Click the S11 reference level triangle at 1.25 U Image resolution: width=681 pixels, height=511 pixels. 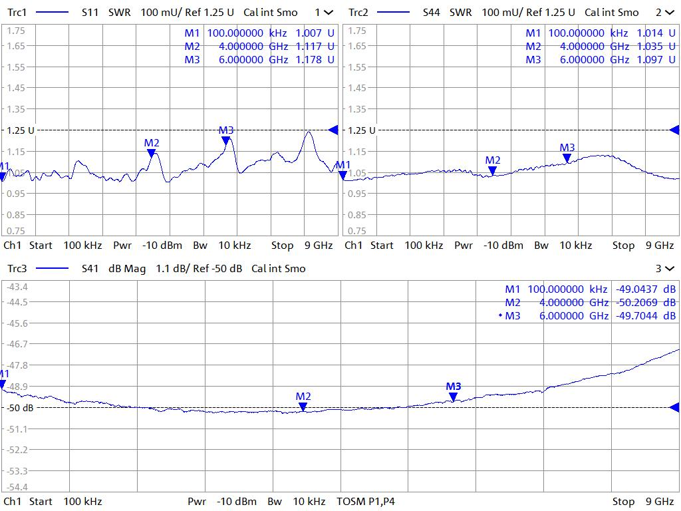[x=334, y=130]
